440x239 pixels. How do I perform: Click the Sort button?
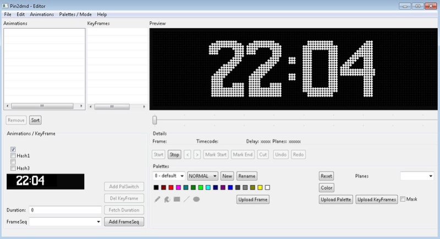coord(35,120)
